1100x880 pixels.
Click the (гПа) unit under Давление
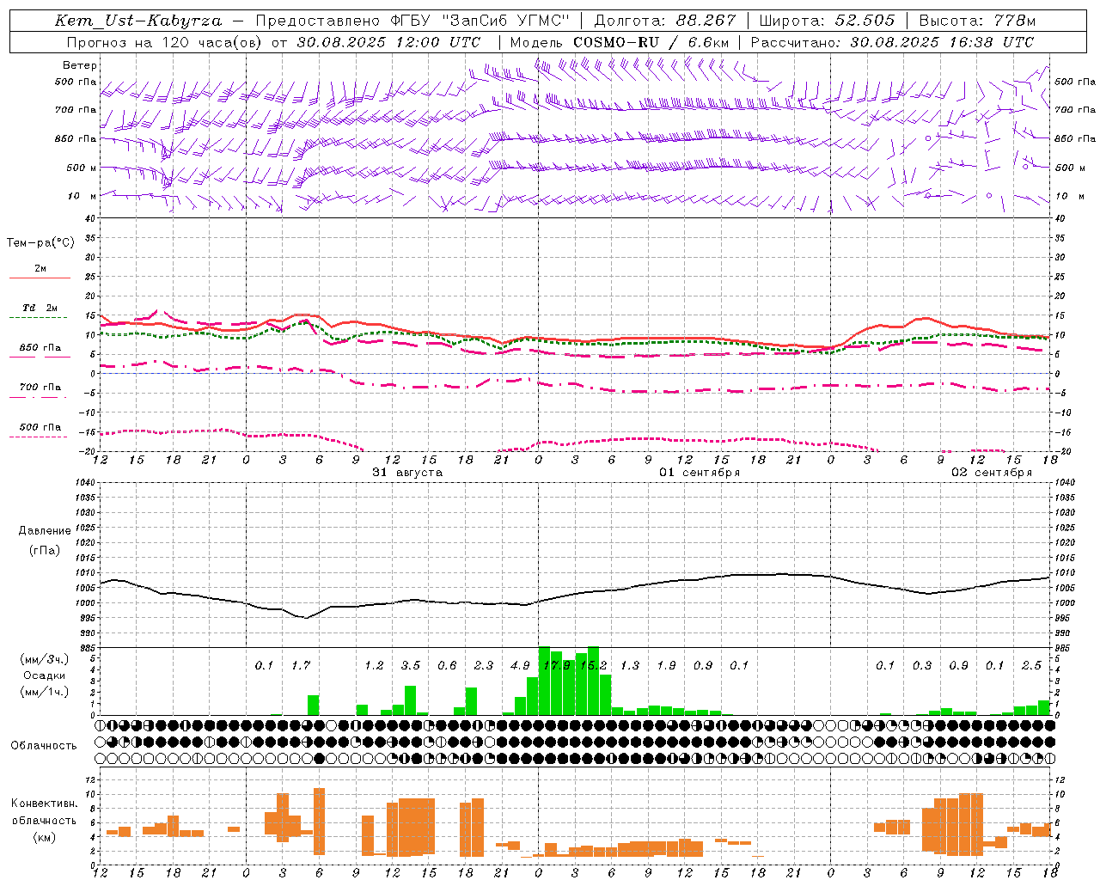coord(45,551)
